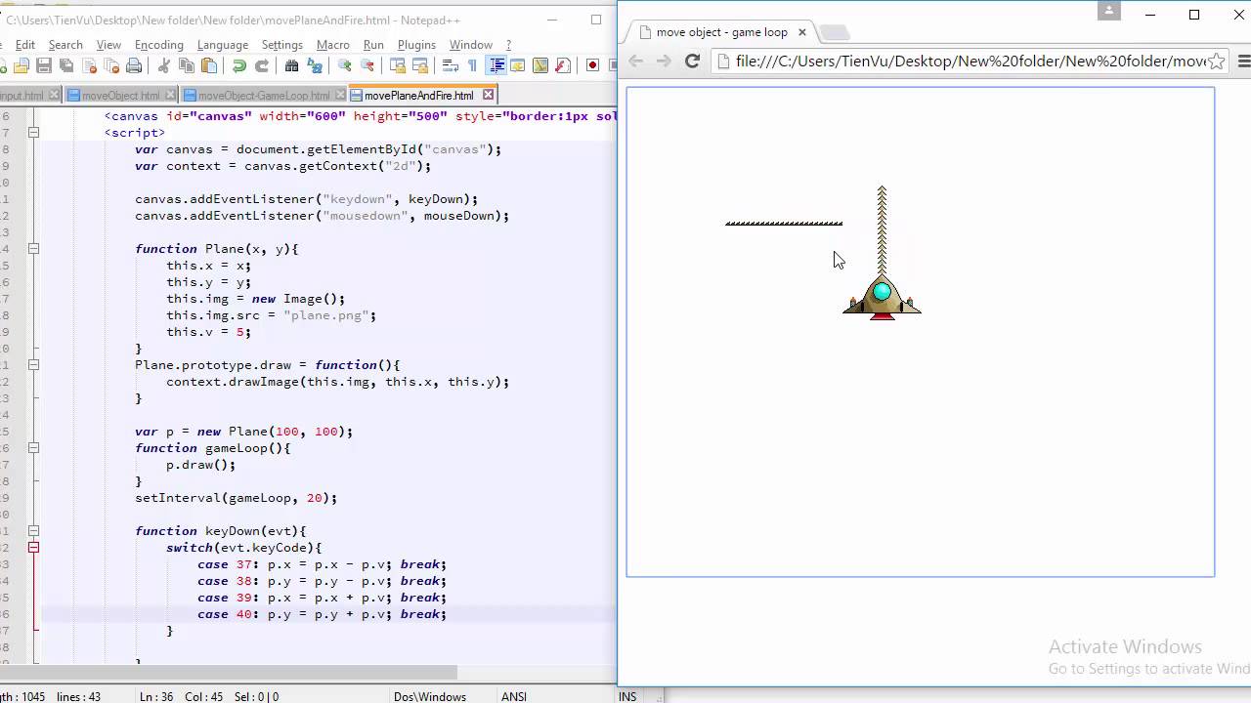
Task: Open the user defined language icon
Action: pos(518,65)
